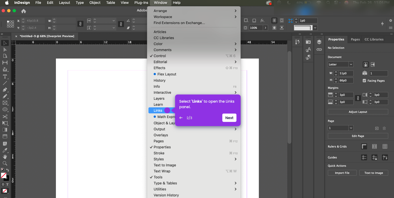The width and height of the screenshot is (394, 198).
Task: Toggle the checked Properties menu item
Action: (194, 147)
